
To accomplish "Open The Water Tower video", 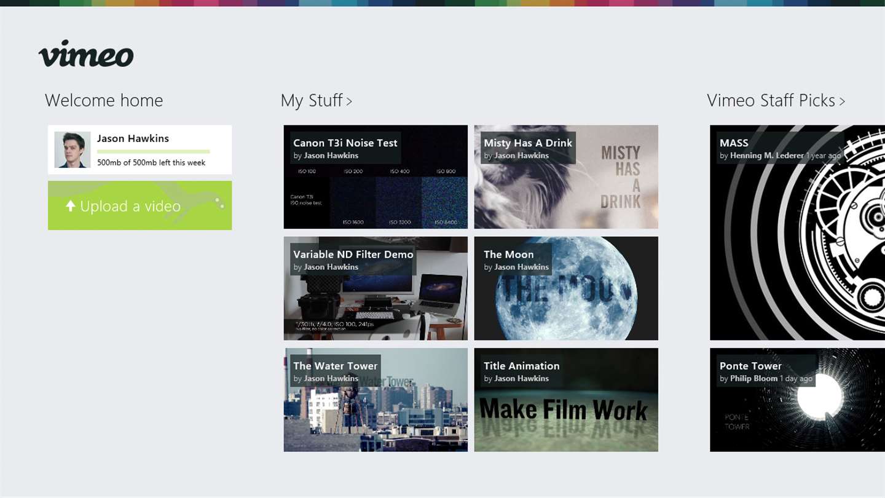I will coord(376,400).
